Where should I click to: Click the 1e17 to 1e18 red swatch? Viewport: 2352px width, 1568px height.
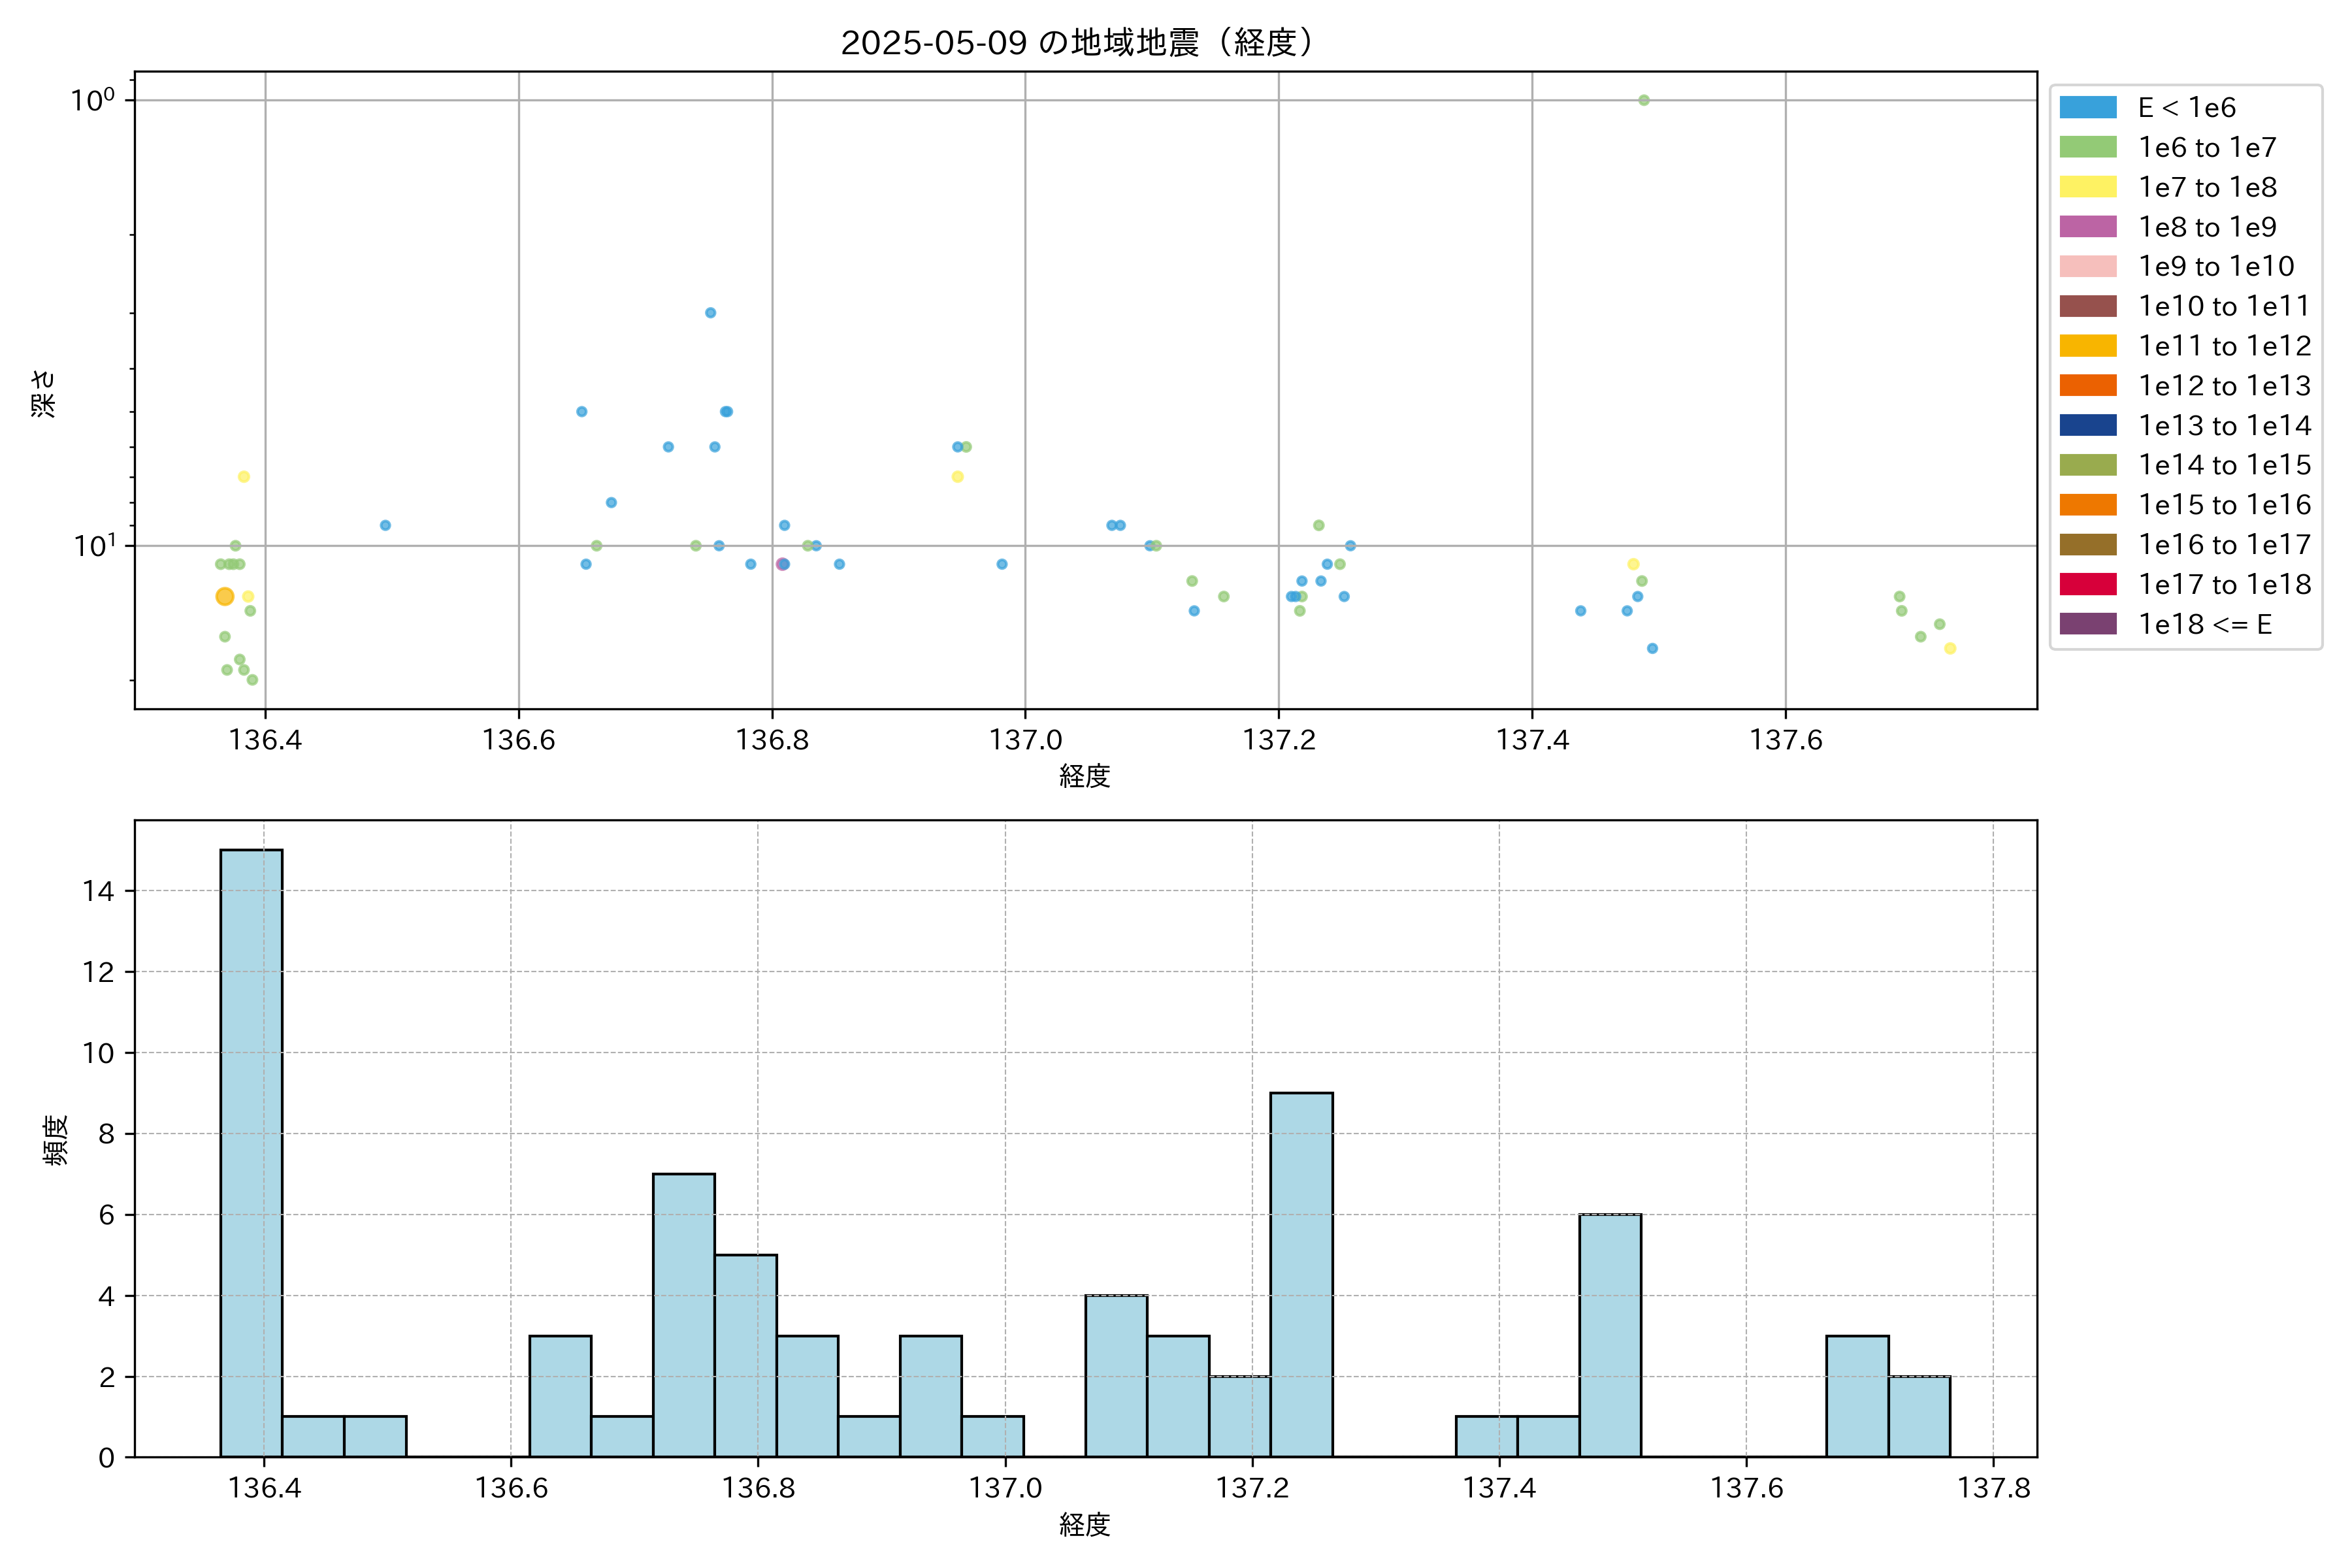click(2087, 584)
